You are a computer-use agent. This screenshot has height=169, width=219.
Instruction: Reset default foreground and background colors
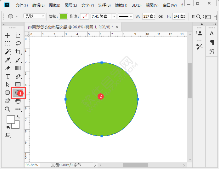[8, 127]
